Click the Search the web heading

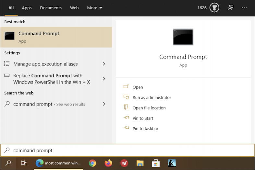click(19, 93)
